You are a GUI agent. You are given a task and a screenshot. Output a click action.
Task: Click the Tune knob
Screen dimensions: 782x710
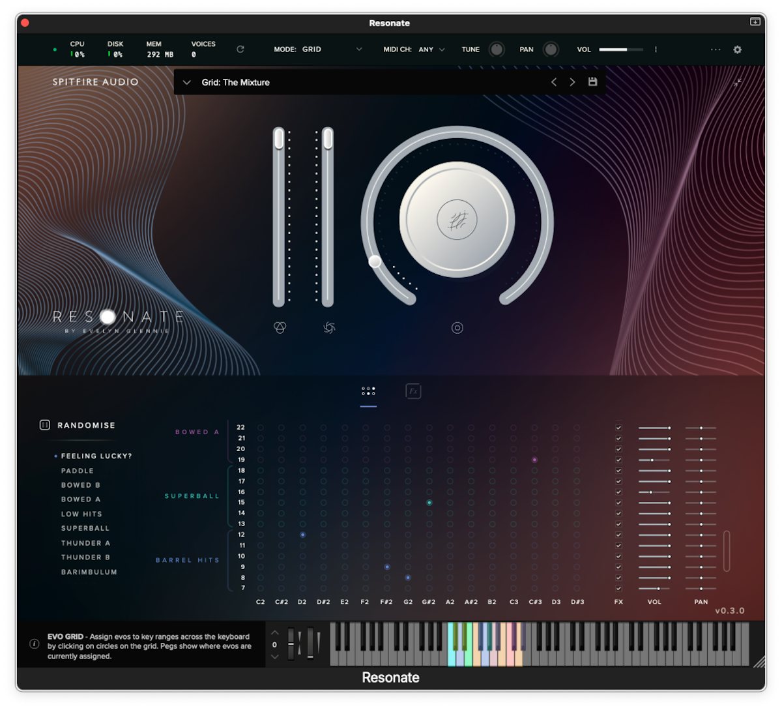497,50
